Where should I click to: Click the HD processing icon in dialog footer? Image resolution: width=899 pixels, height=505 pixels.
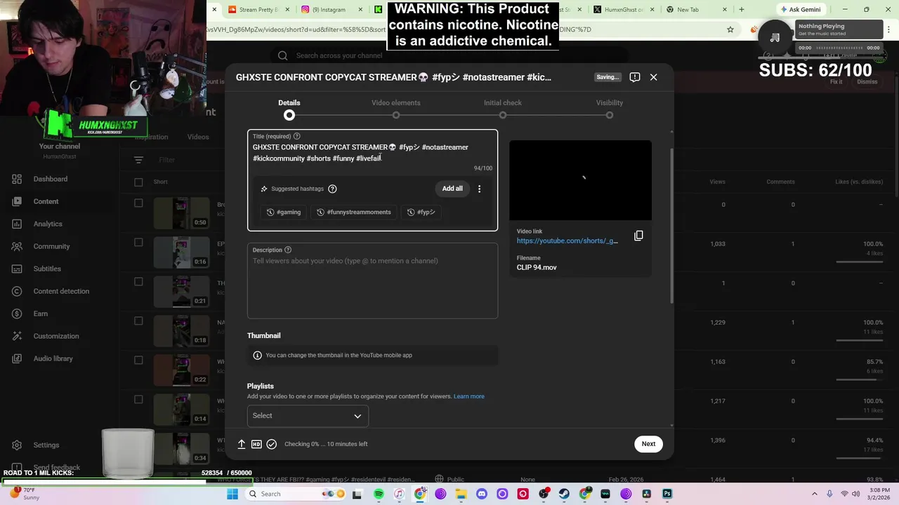click(256, 444)
